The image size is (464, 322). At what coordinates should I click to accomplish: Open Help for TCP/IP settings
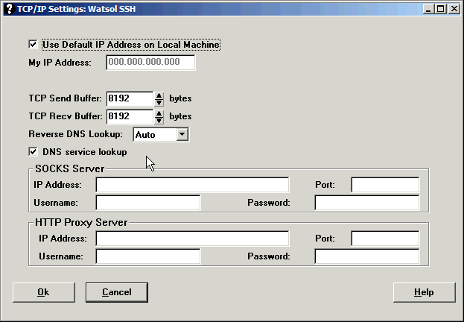click(x=423, y=292)
